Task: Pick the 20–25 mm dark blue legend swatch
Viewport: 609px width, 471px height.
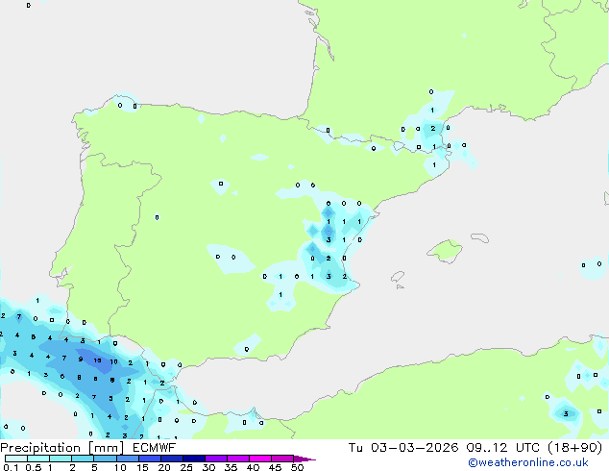Action: point(171,459)
